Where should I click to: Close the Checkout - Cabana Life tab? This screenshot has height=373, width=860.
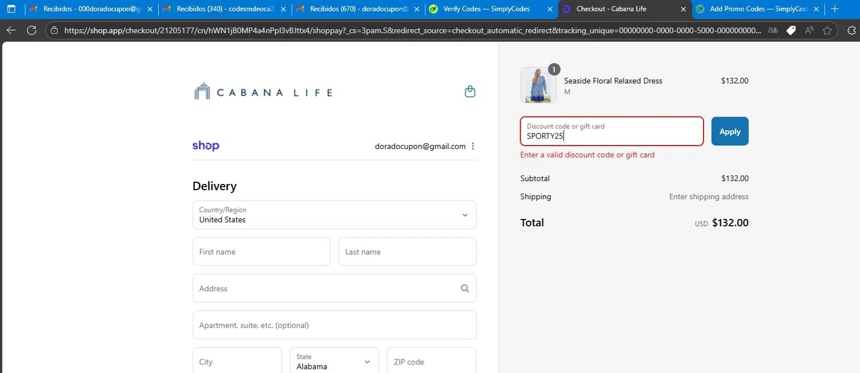pos(683,9)
